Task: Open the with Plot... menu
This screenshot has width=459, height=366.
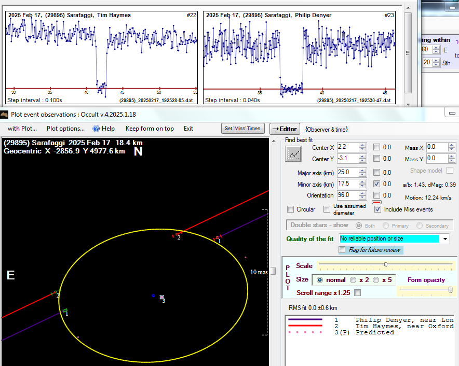Action: (22, 129)
